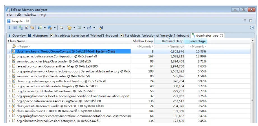This screenshot has width=258, height=126.
Task: Expand the AccessLogValve row
Action: 10,101
